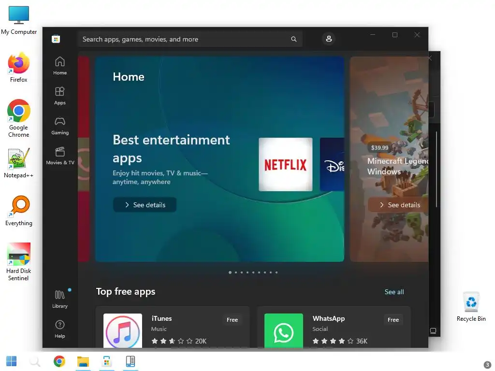Open the user account profile icon
The height and width of the screenshot is (371, 495).
[329, 39]
